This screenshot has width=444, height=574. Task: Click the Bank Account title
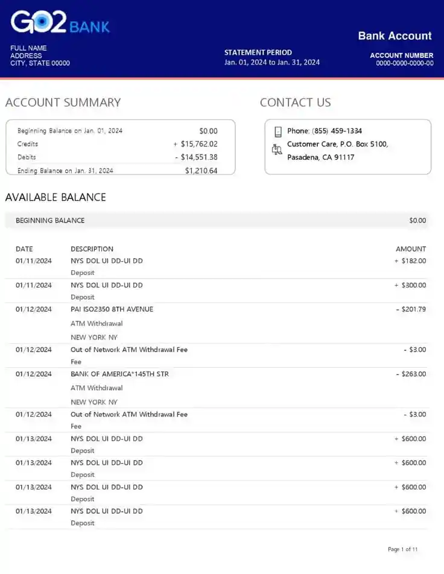click(x=395, y=36)
